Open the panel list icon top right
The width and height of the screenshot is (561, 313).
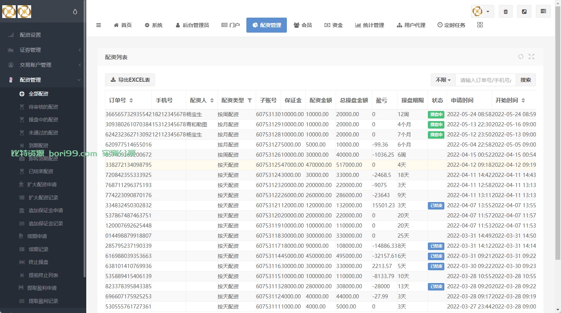tap(543, 11)
